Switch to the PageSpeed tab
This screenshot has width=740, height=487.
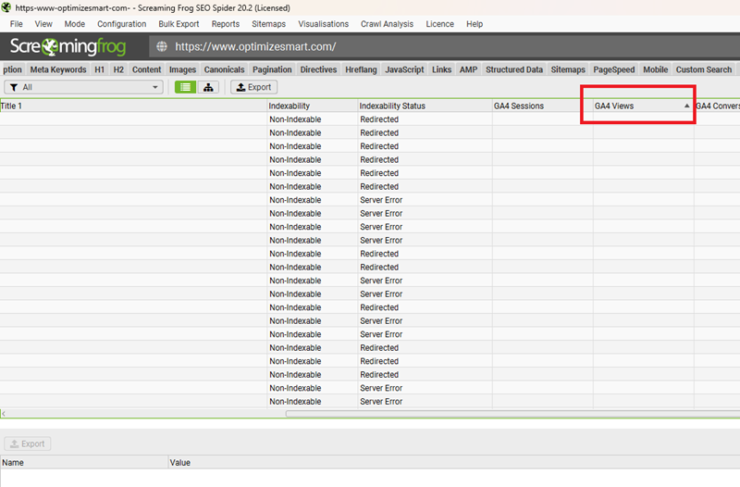pyautogui.click(x=614, y=69)
